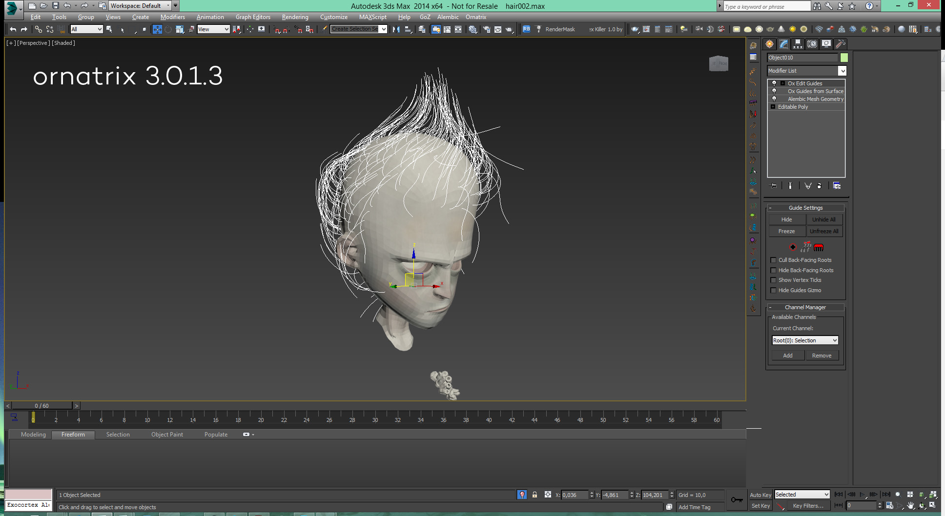Open the Hierarchy command panel tab
Image resolution: width=945 pixels, height=516 pixels.
click(x=798, y=44)
